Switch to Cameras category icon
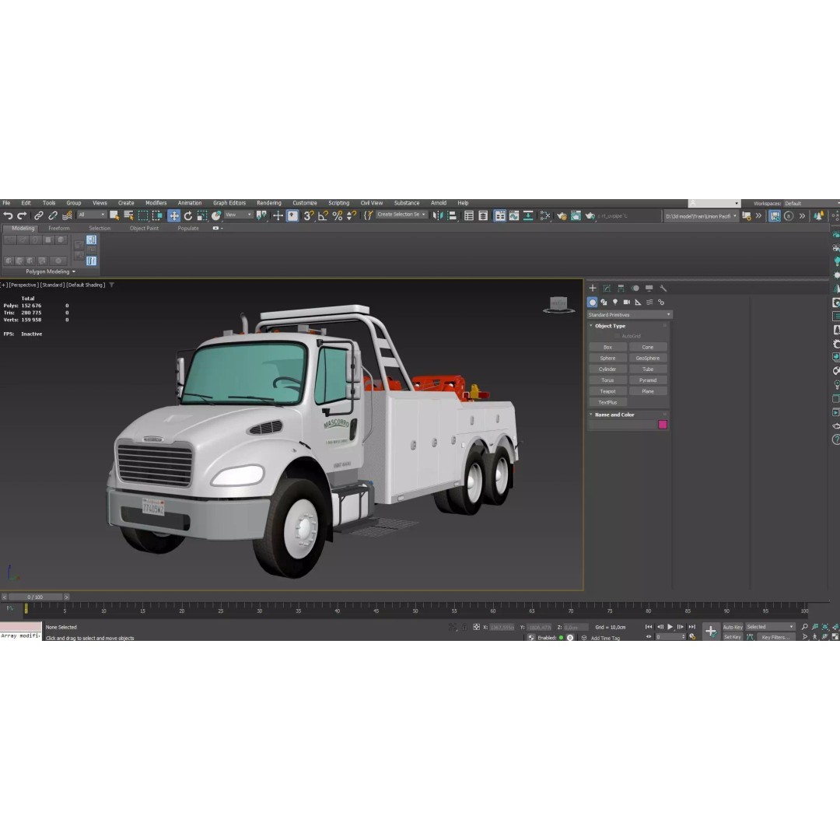This screenshot has width=840, height=840. tap(626, 302)
